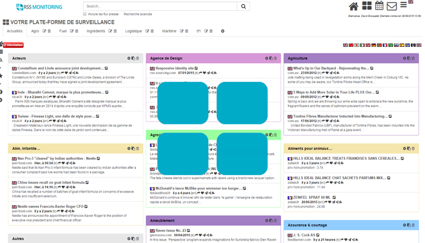Switch to the Fuel tab
This screenshot has height=243, width=425.
pos(63,31)
